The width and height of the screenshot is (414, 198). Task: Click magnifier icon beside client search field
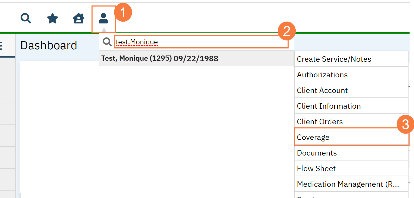(107, 42)
